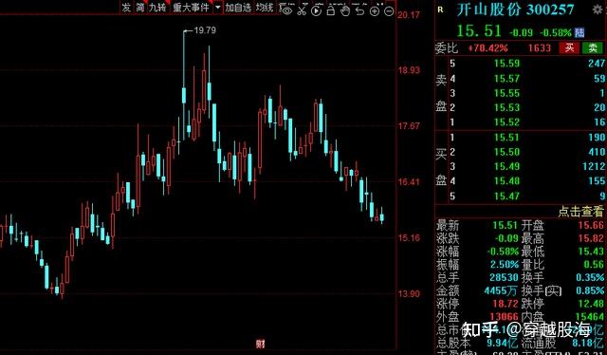Click the 外盘 value 13066

[504, 317]
